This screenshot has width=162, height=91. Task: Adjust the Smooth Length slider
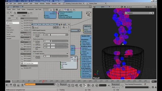(x=59, y=35)
